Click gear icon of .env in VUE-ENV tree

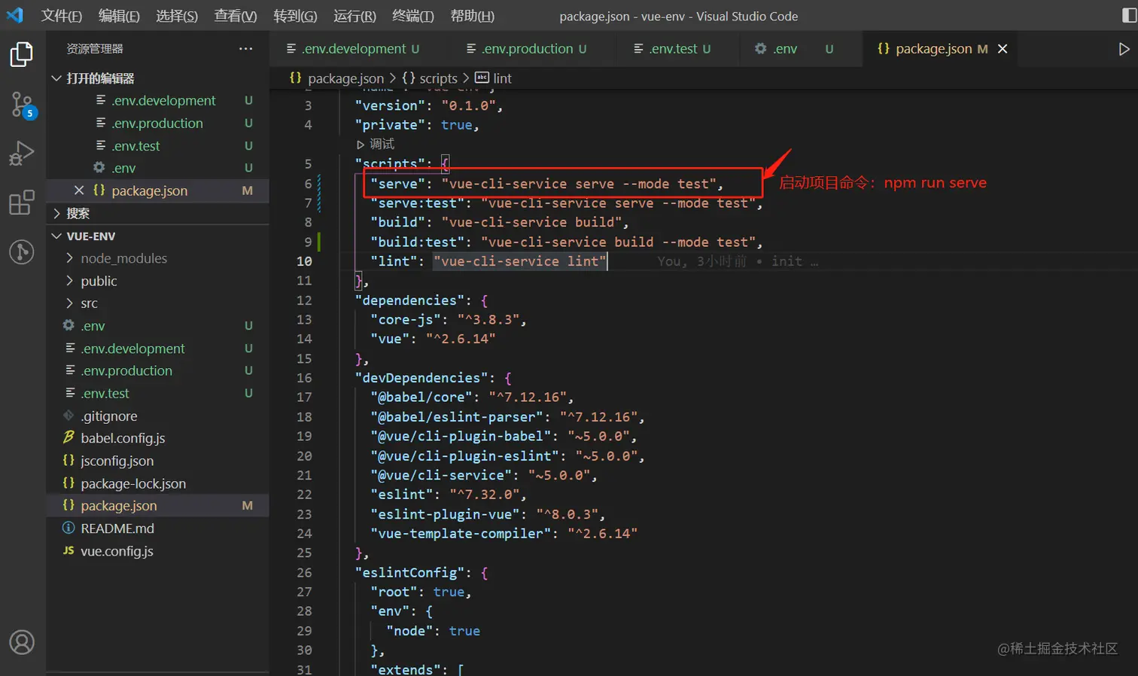pos(68,325)
